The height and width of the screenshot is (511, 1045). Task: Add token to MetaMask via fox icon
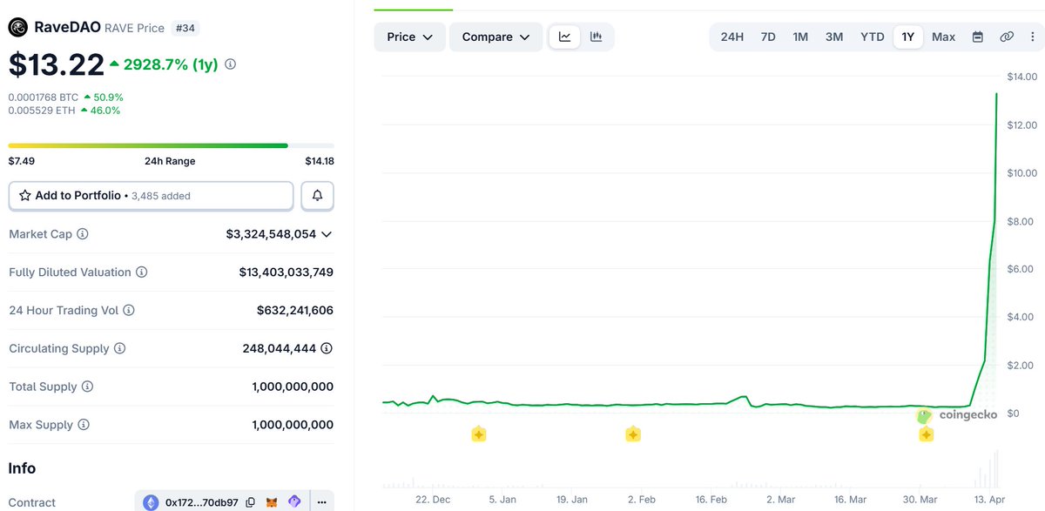click(273, 502)
